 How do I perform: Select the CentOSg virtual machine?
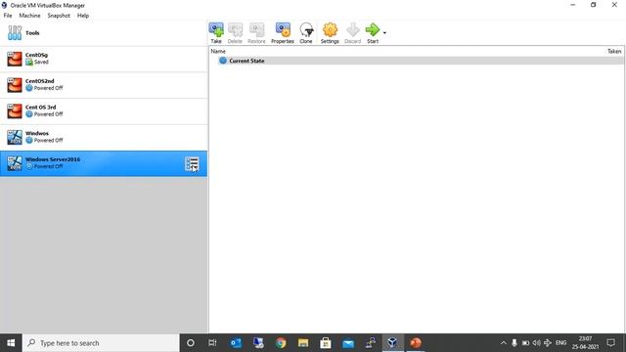pyautogui.click(x=104, y=59)
